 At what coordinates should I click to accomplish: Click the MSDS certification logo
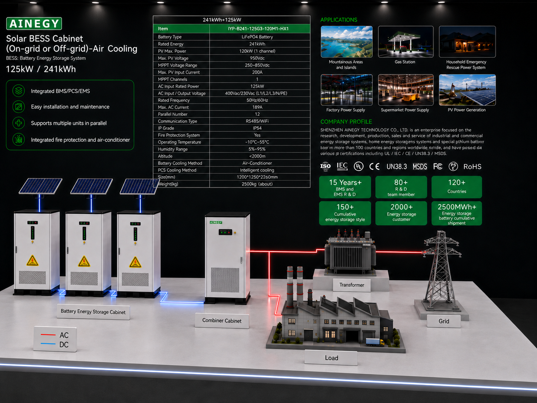(420, 167)
